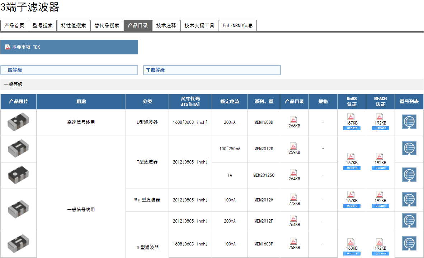Open the MEM1608D RoHS certificate PDF

[x=351, y=117]
